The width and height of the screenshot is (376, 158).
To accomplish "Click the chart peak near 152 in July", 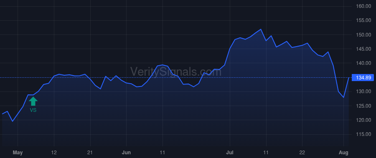I will (x=261, y=30).
